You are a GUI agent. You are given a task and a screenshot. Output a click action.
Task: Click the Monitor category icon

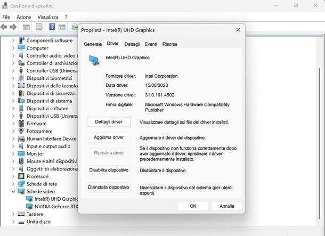tap(21, 153)
